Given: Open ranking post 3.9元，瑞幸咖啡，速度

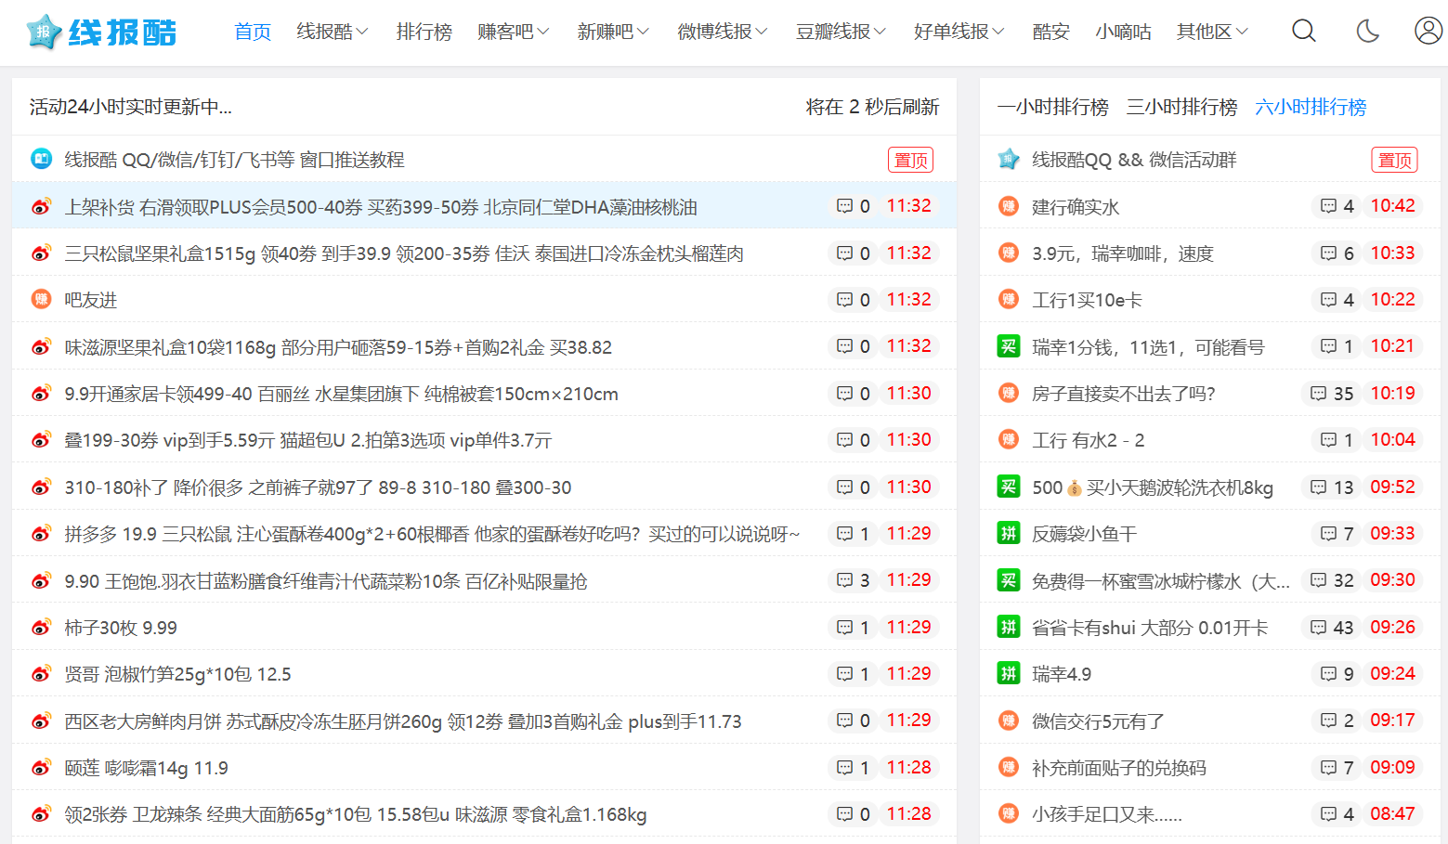Looking at the screenshot, I should click(x=1122, y=253).
